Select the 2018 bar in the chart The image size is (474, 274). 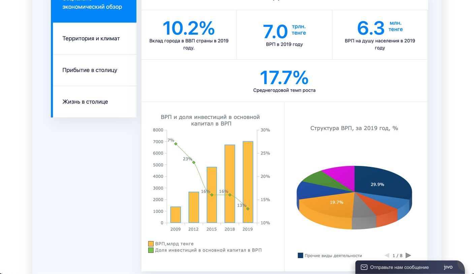230,184
